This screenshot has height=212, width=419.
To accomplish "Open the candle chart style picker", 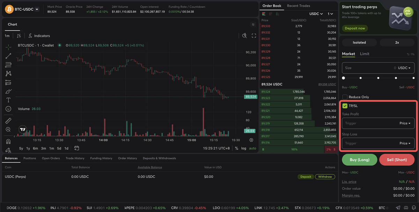I will (19, 36).
